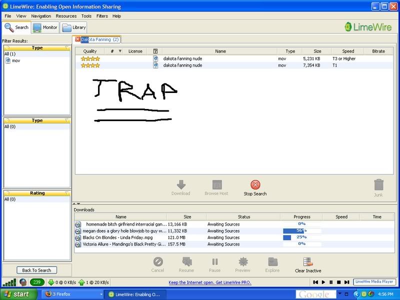Skip to previous track in media player
Screen dimensions: 400x300
point(315,282)
